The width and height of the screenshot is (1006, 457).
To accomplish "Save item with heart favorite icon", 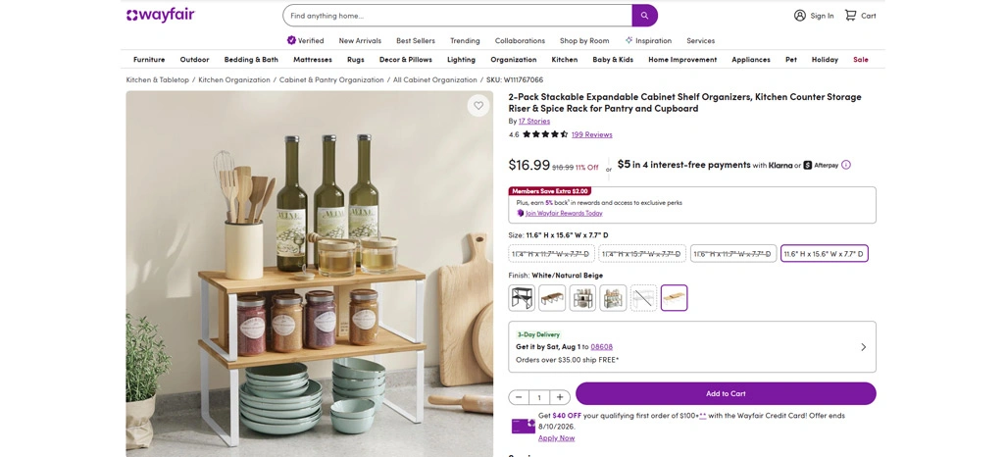I will pos(478,105).
